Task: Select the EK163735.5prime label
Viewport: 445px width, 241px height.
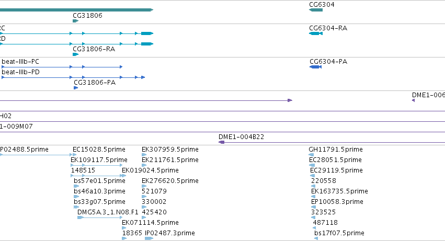Action: (x=339, y=191)
